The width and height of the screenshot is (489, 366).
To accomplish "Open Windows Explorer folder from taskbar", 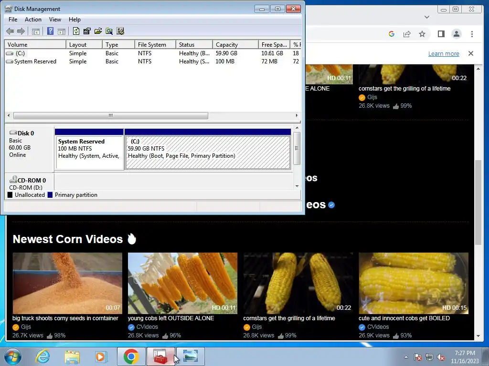I will click(72, 356).
